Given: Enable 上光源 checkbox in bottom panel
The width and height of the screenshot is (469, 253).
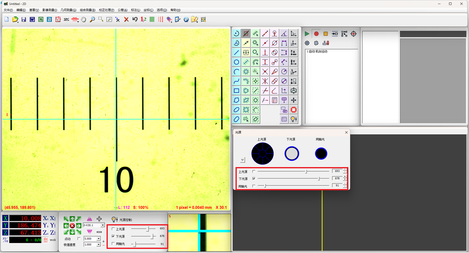Looking at the screenshot, I should tap(113, 229).
